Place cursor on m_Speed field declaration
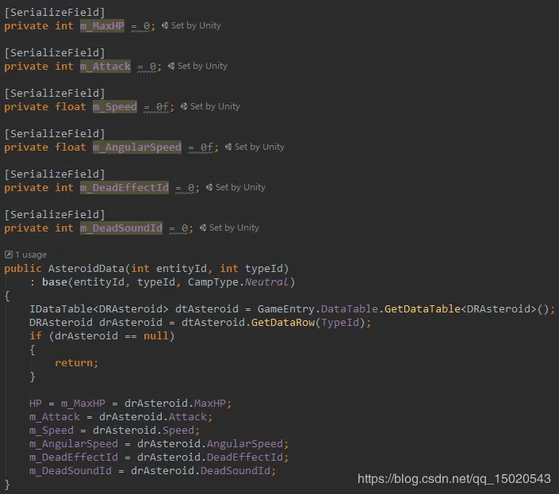 pos(115,106)
